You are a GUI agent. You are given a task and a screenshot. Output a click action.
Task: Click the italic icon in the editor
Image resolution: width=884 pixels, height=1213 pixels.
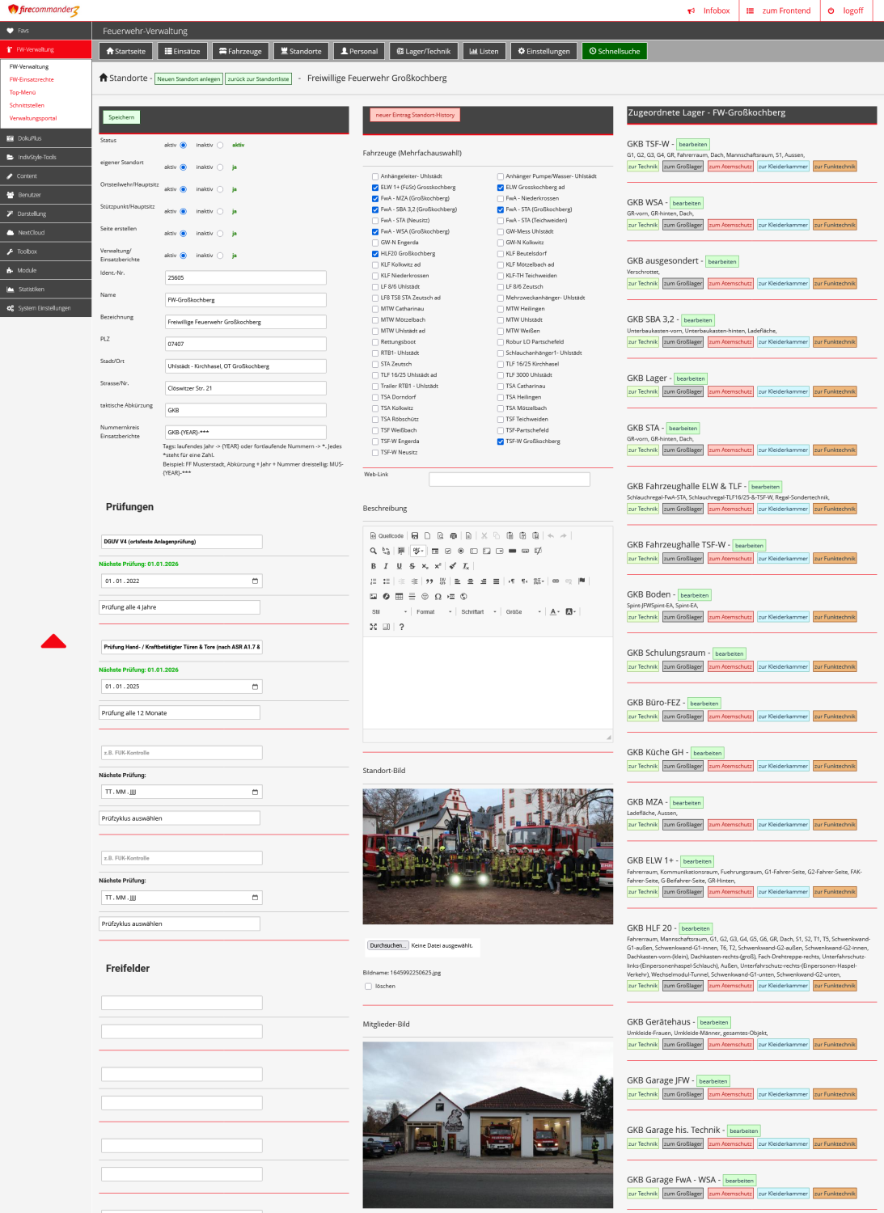tap(386, 566)
